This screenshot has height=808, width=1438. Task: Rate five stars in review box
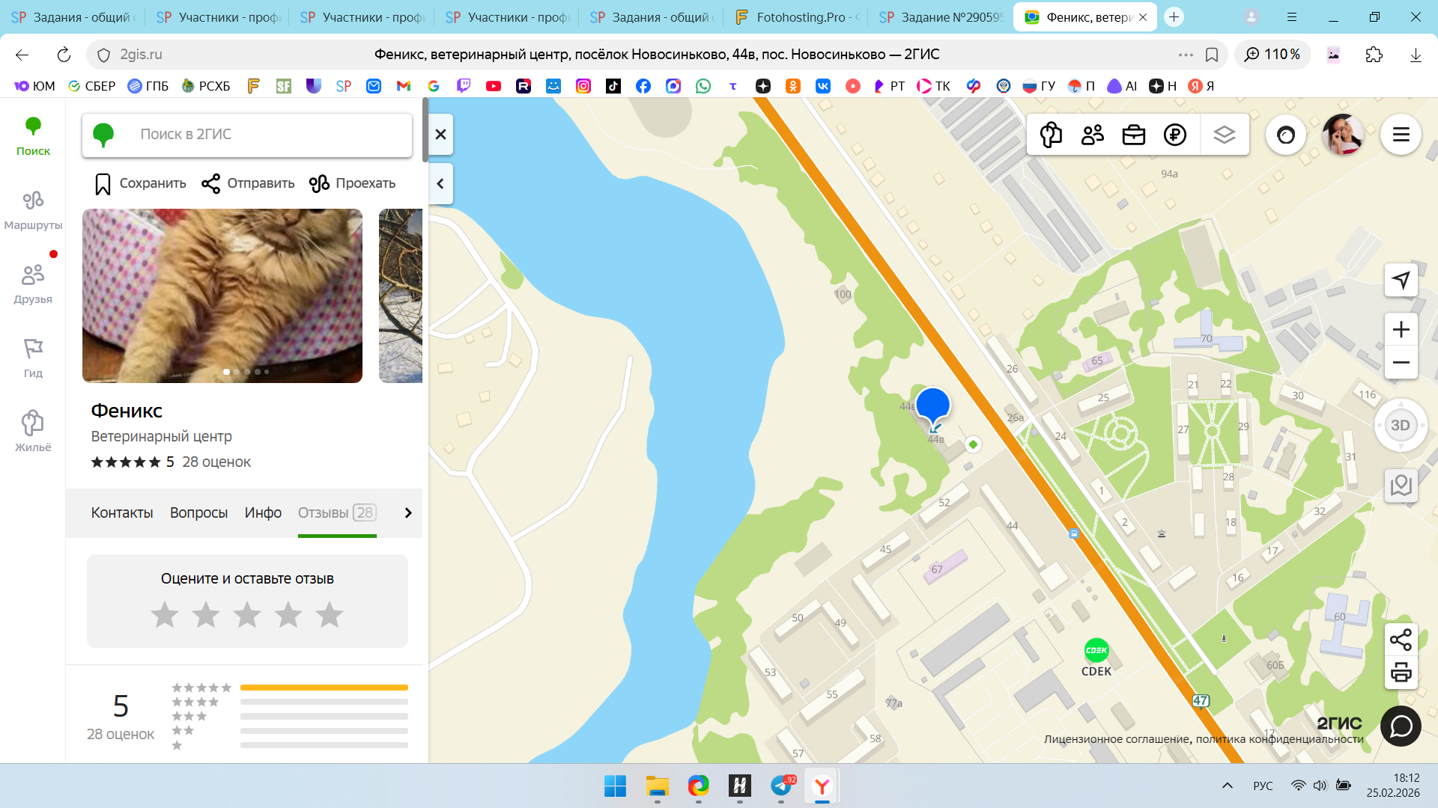coord(329,615)
